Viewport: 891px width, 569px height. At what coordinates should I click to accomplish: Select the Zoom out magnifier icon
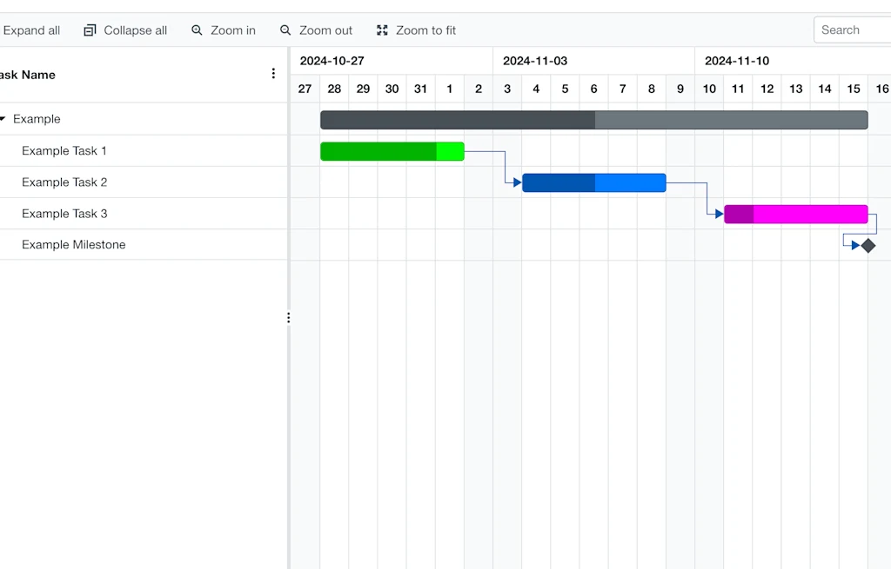coord(285,30)
